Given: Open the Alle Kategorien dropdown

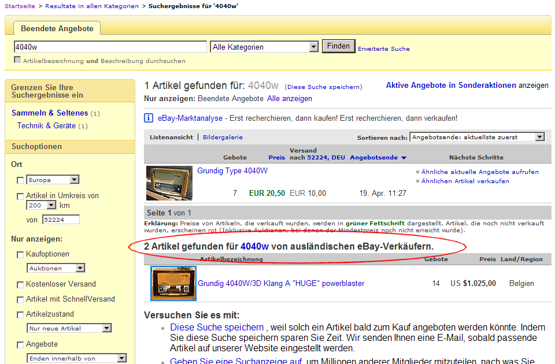Looking at the screenshot, I should click(264, 47).
